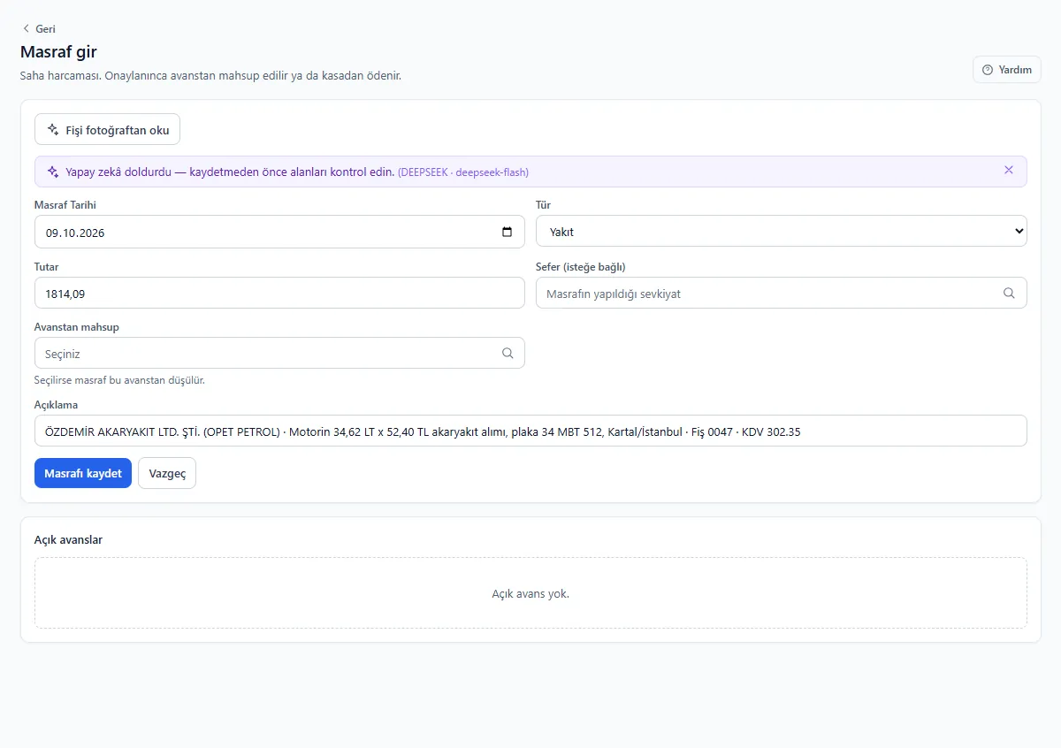Click the Açıklama description field
1061x748 pixels.
click(530, 431)
